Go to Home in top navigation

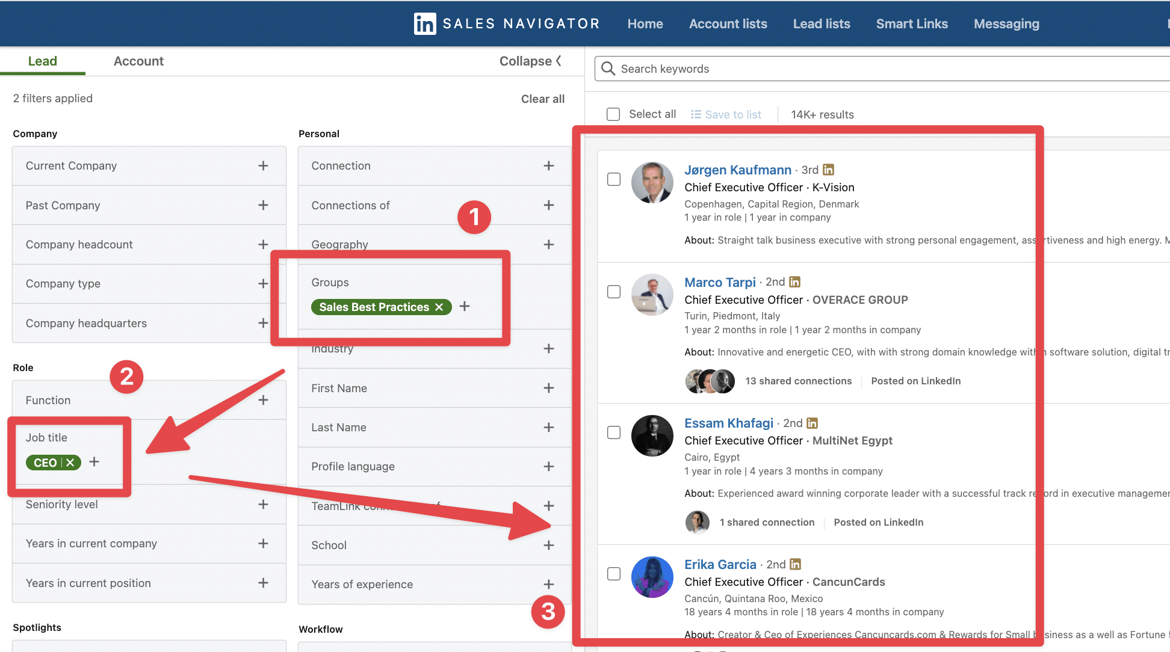645,24
